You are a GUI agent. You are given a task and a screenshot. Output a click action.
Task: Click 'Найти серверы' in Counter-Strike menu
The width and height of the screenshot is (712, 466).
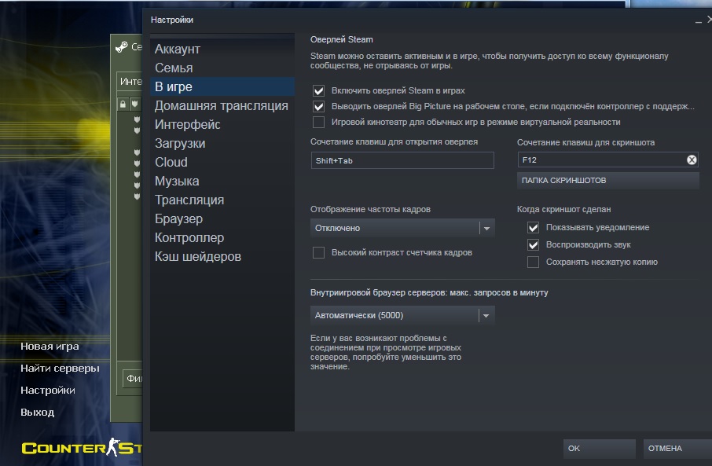tap(60, 369)
